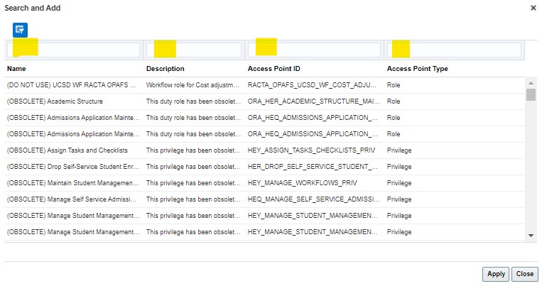Close the Search and Add dialog with X
The image size is (542, 286).
(x=533, y=8)
